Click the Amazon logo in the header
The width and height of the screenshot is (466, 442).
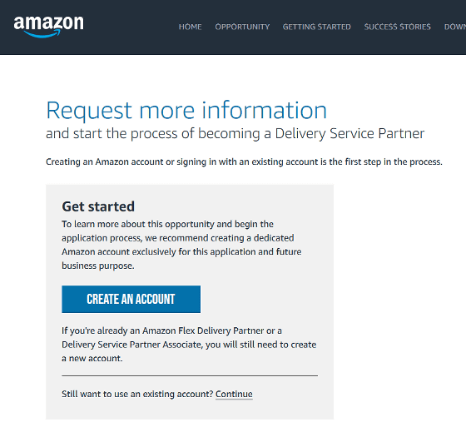click(x=49, y=27)
